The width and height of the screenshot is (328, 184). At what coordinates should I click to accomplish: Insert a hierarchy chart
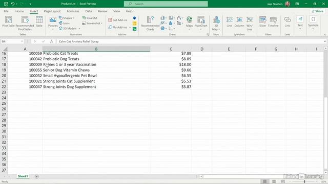172,18
